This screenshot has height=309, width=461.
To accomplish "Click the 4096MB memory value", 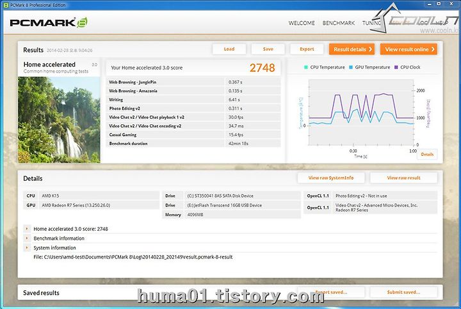I will 195,215.
